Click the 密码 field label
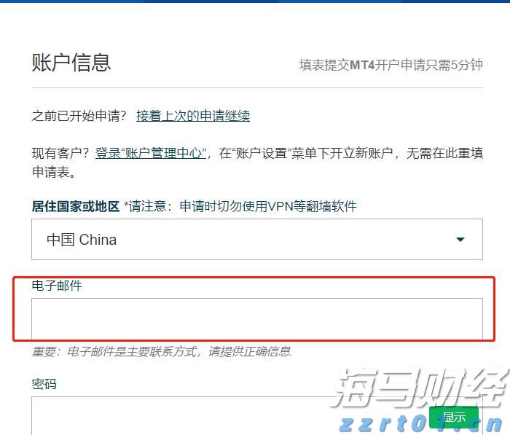The image size is (510, 435). (x=44, y=384)
